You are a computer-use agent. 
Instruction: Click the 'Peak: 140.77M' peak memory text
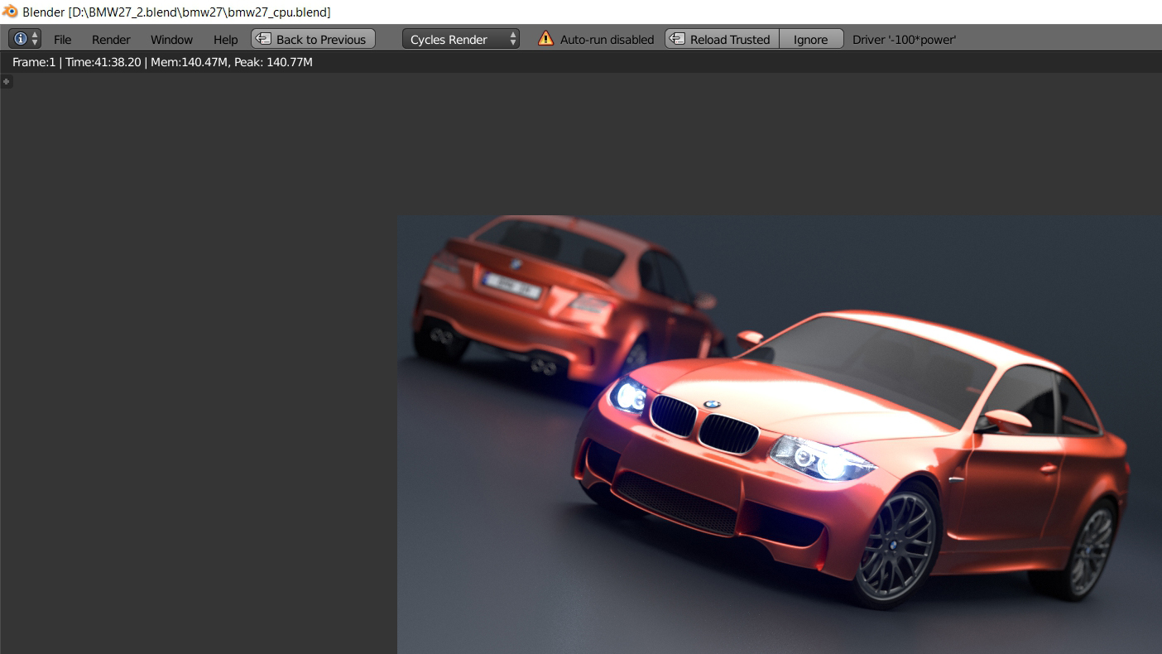coord(273,62)
